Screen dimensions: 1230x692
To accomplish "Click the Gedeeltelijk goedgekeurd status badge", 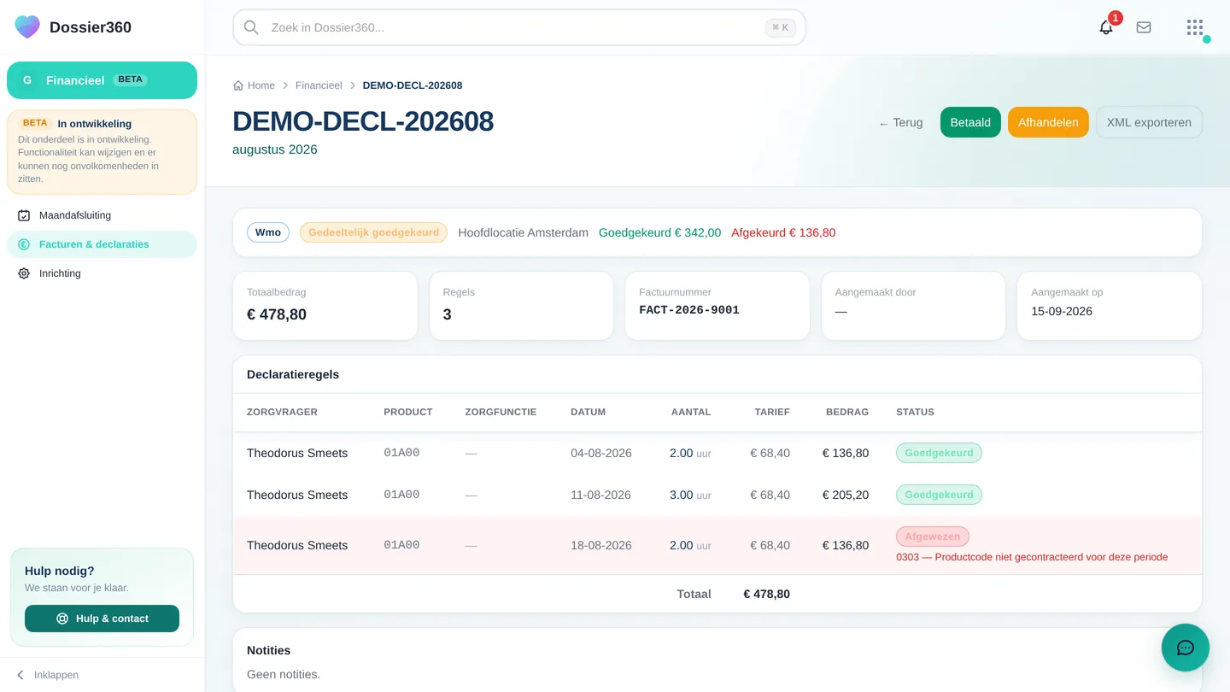I will (373, 232).
